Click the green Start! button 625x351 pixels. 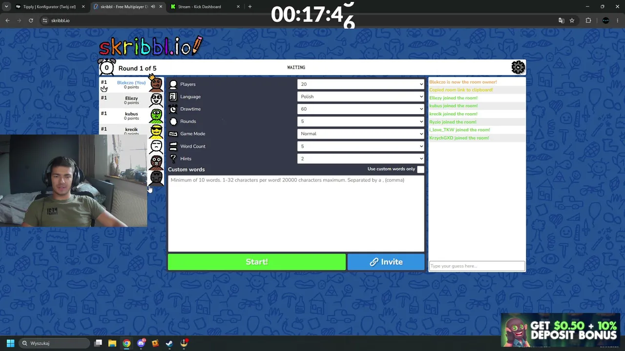click(257, 262)
